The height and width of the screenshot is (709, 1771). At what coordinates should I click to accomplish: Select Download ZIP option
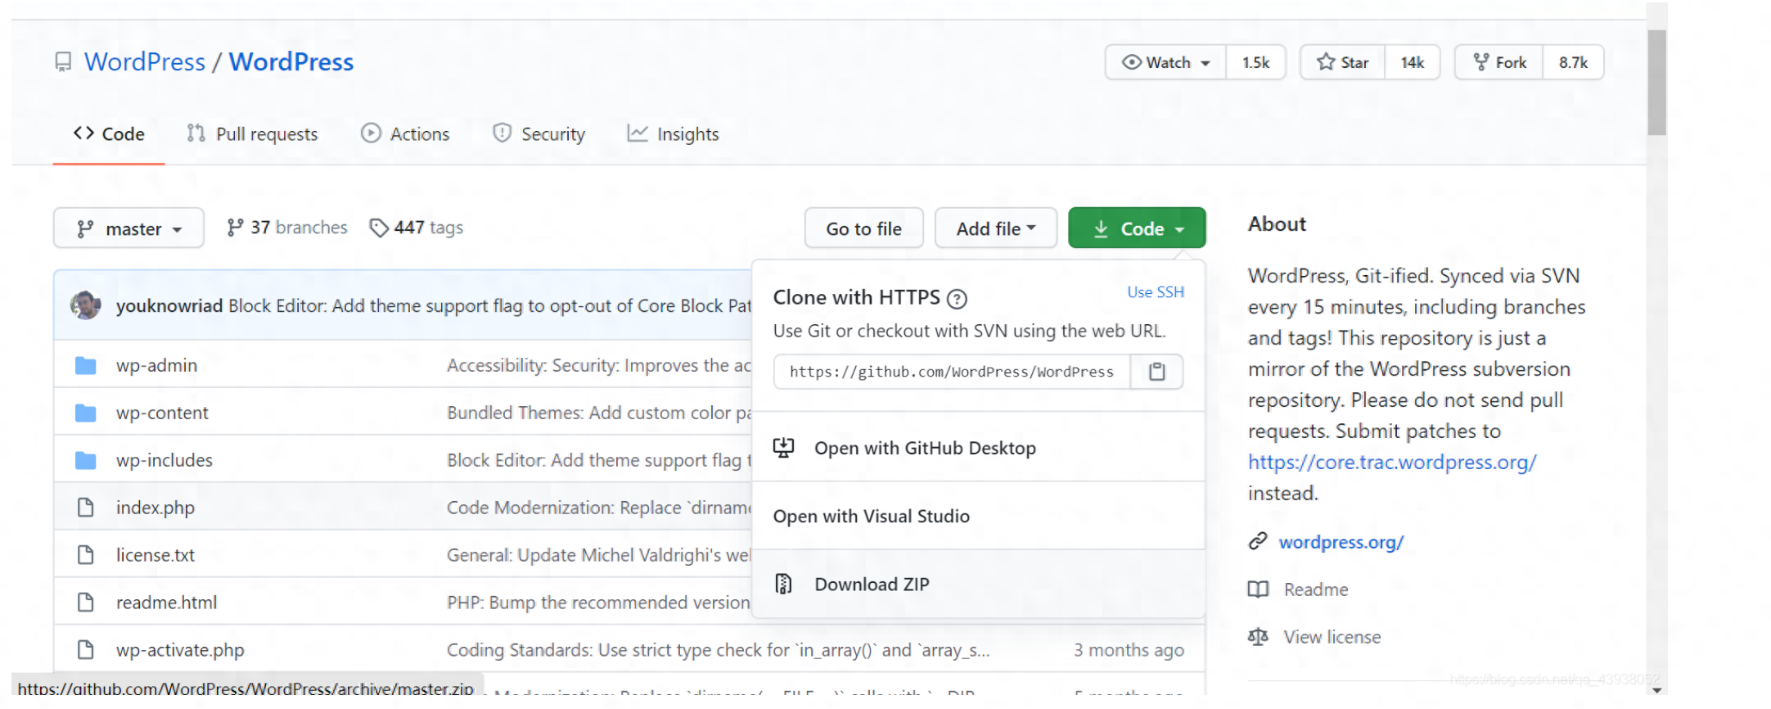click(978, 584)
